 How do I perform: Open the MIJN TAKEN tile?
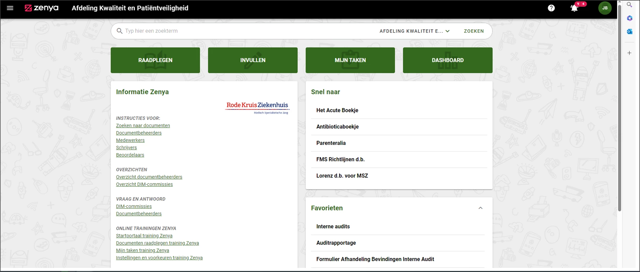pos(350,60)
